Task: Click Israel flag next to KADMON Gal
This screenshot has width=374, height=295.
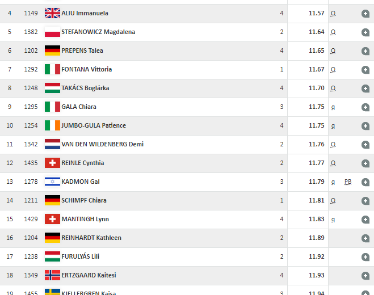Action: 52,182
